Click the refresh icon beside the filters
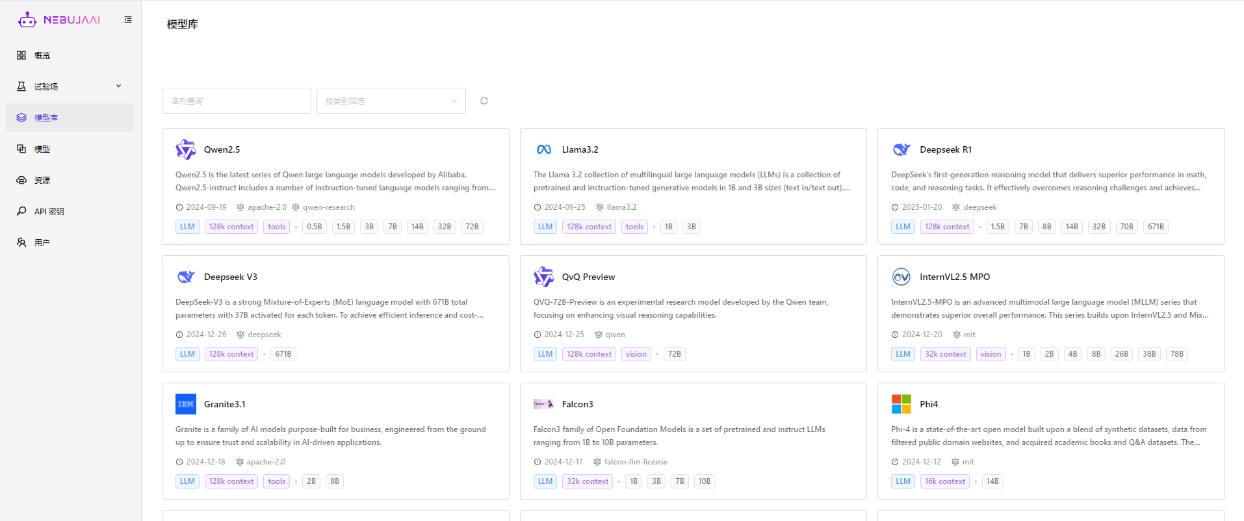The image size is (1244, 521). (x=484, y=101)
